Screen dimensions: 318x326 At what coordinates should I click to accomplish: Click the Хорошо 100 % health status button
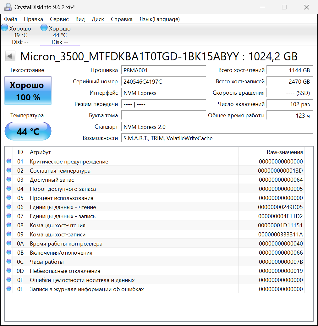(28, 91)
